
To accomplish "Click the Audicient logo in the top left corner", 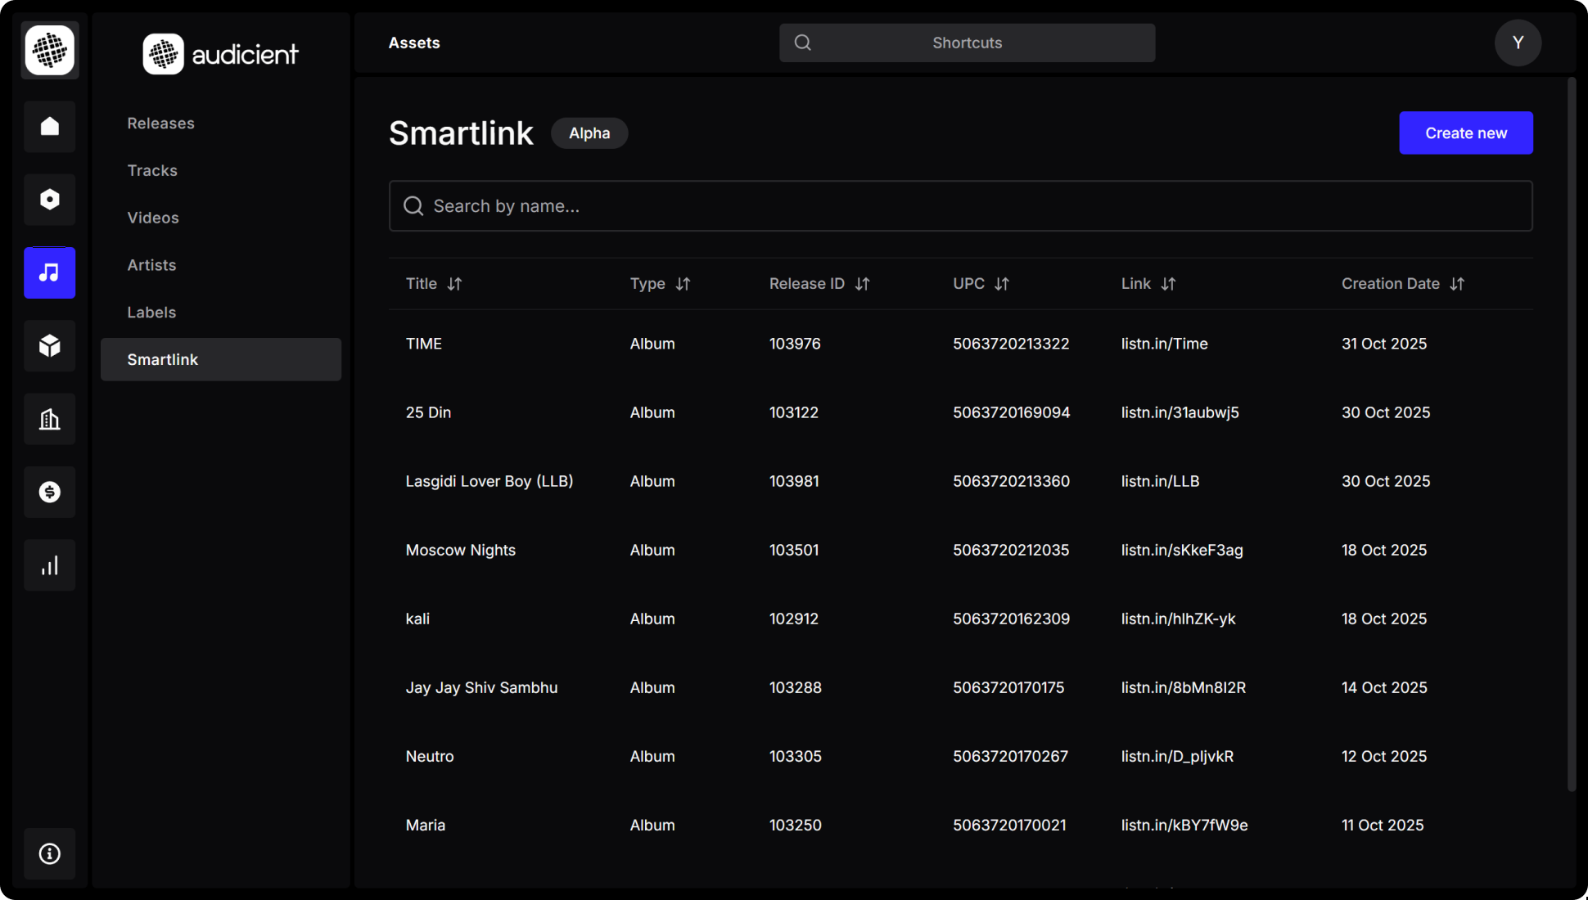I will pyautogui.click(x=220, y=53).
